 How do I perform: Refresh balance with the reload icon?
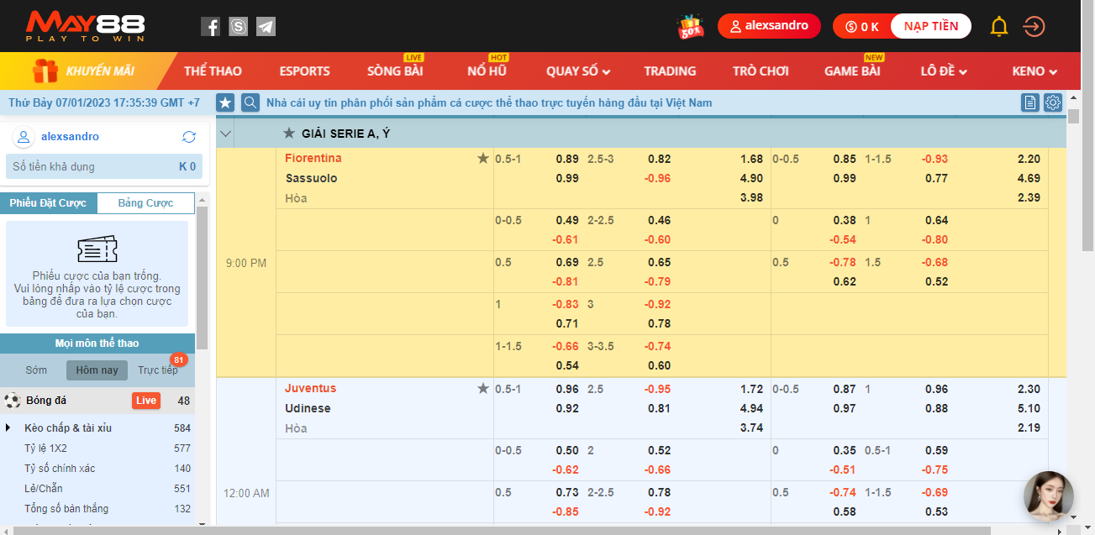189,137
